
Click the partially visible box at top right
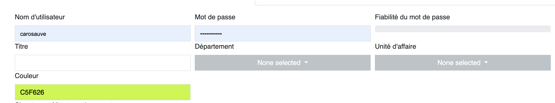click(405, 3)
